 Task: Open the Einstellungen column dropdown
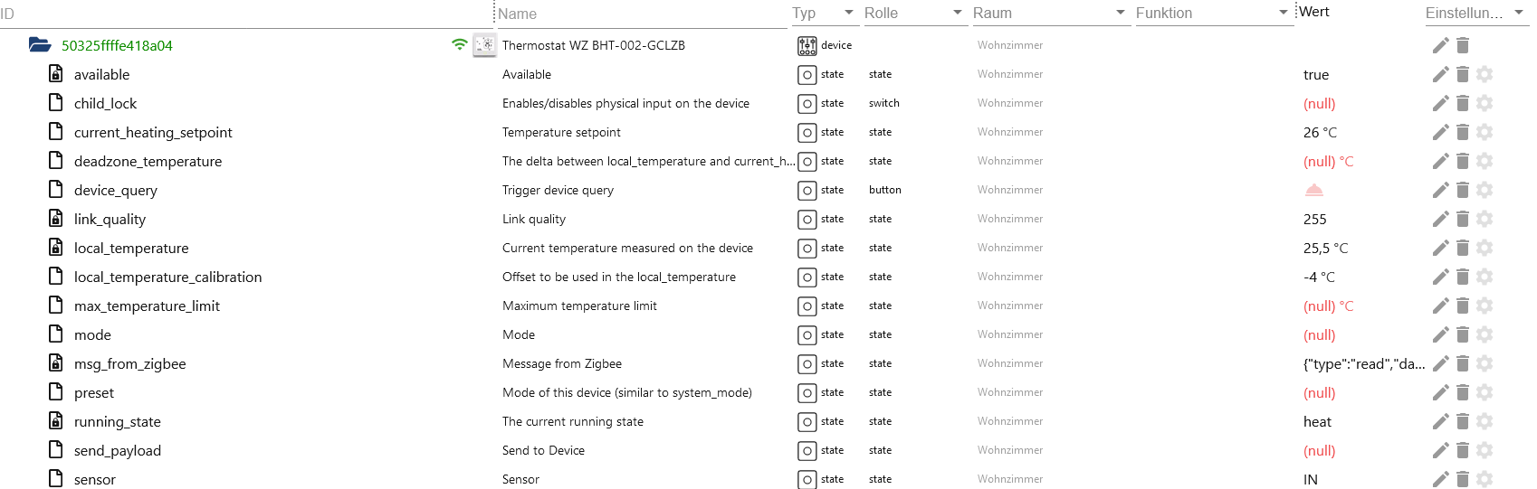[1518, 13]
